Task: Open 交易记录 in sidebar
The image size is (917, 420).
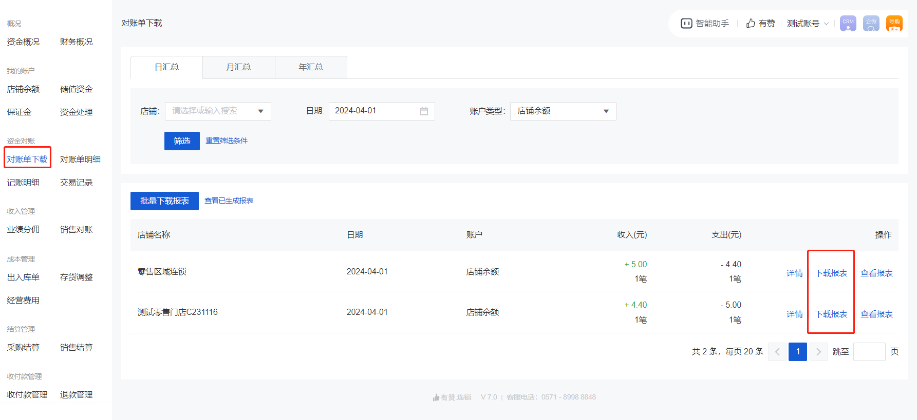Action: [x=76, y=183]
